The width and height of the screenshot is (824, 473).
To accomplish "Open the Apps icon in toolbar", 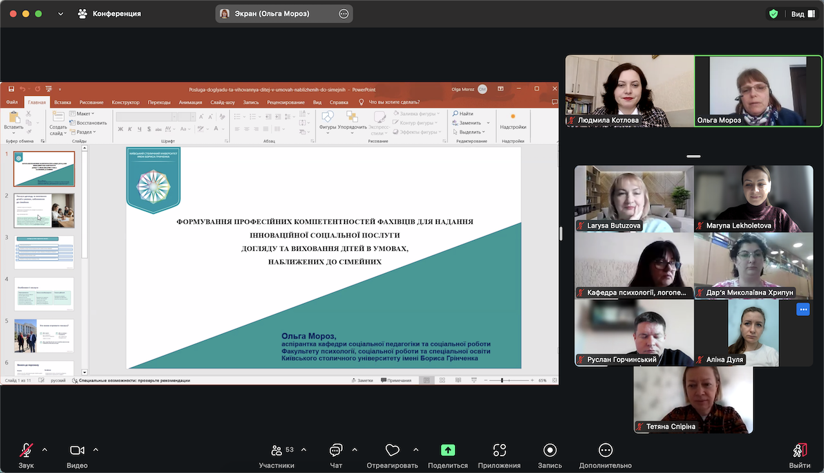I will coord(500,450).
